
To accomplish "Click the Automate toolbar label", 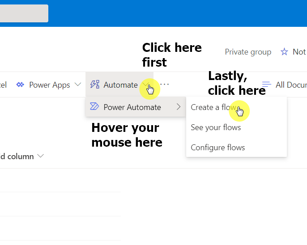I will 121,85.
